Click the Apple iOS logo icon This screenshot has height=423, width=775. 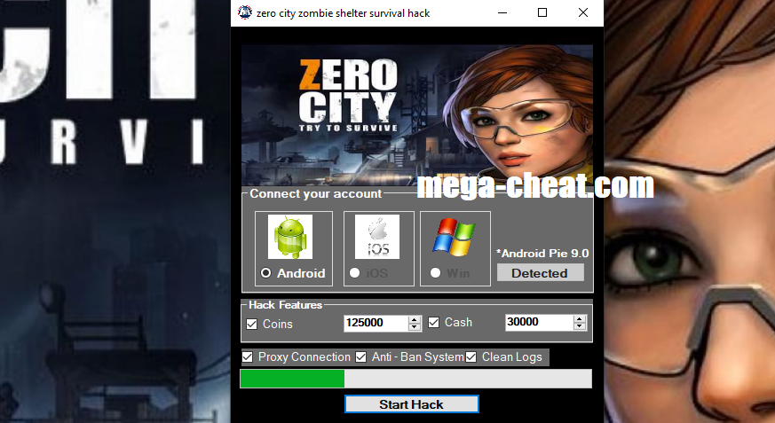tap(377, 237)
